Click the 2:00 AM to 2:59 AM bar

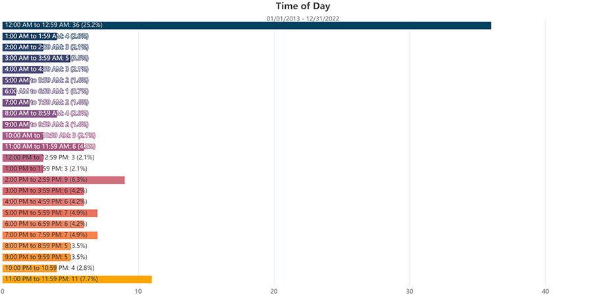click(x=23, y=47)
